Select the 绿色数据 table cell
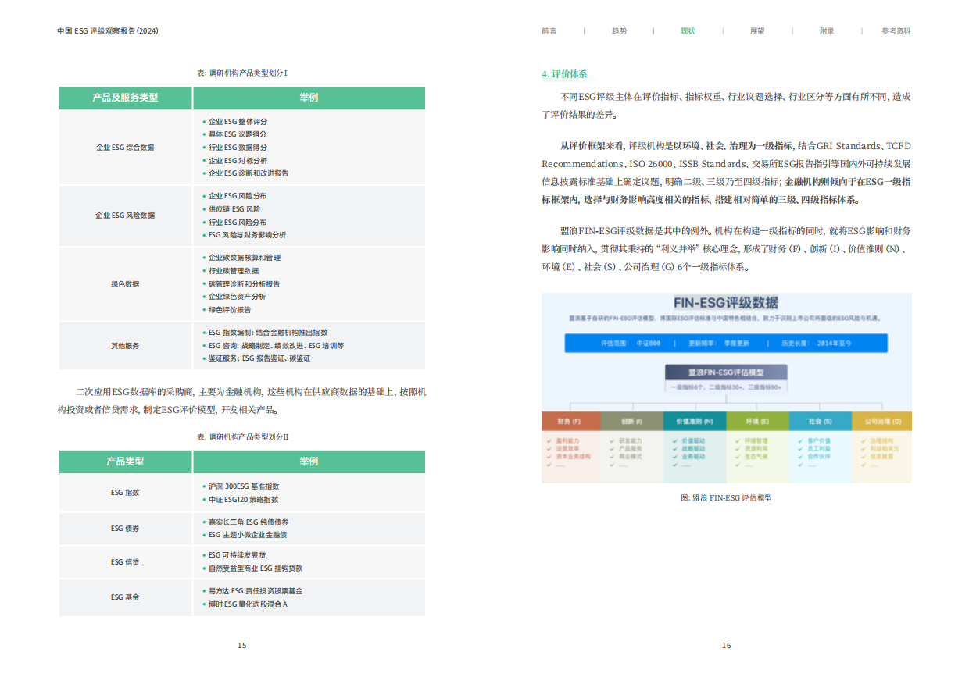Screen dimensions: 969x684 click(125, 284)
